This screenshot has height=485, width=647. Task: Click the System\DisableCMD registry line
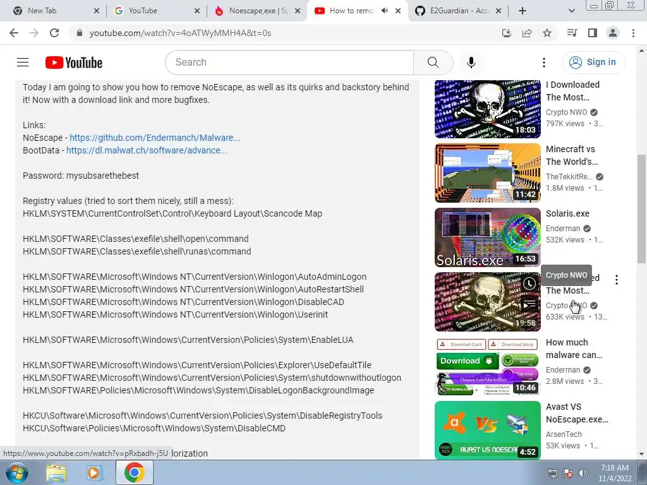(x=154, y=428)
